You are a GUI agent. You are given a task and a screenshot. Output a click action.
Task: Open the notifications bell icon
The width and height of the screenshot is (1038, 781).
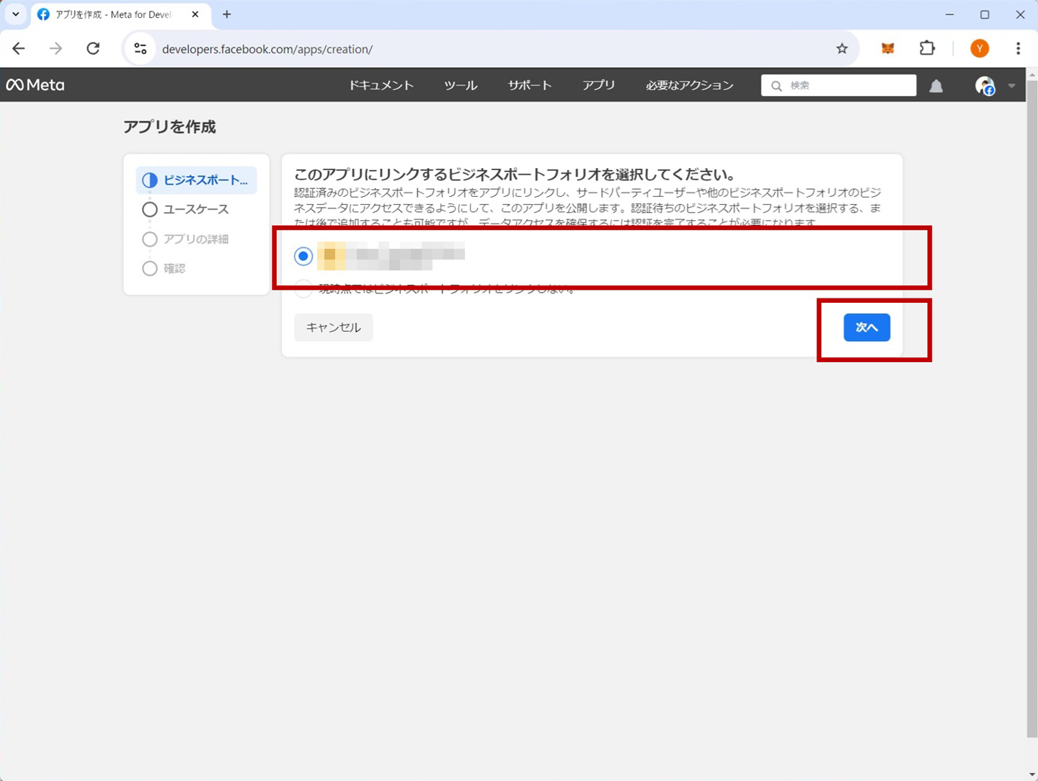coord(936,86)
